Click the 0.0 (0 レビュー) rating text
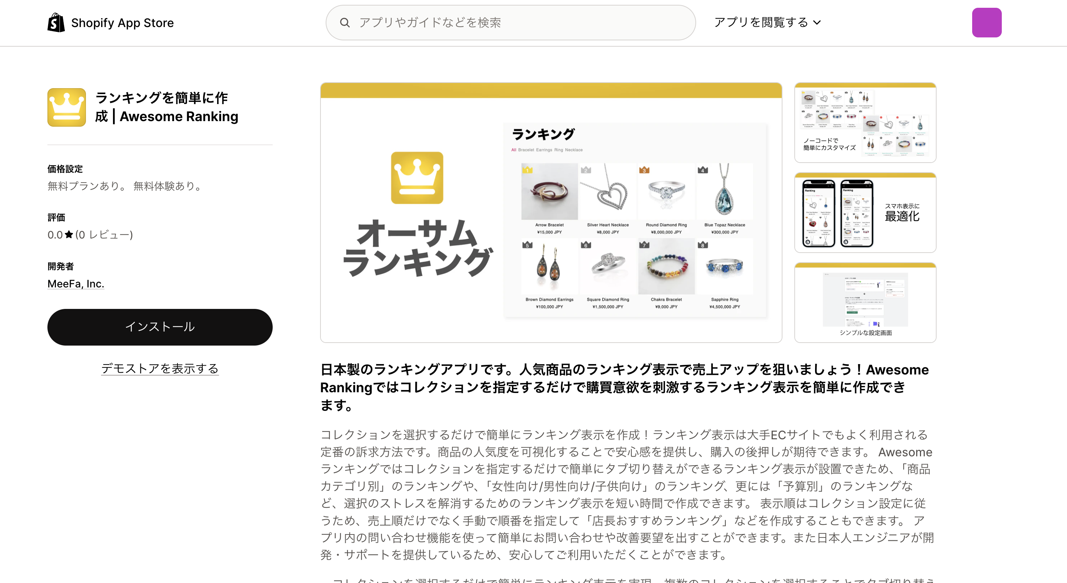Viewport: 1067px width, 583px height. tap(90, 235)
